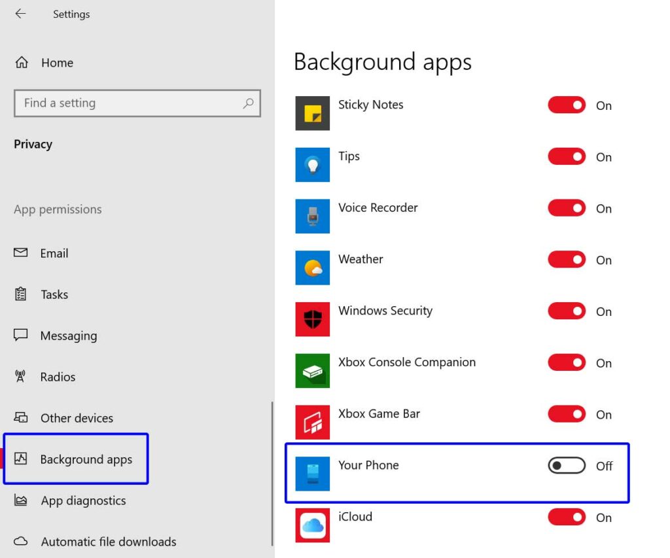Disable Windows Security background toggle

pos(567,311)
